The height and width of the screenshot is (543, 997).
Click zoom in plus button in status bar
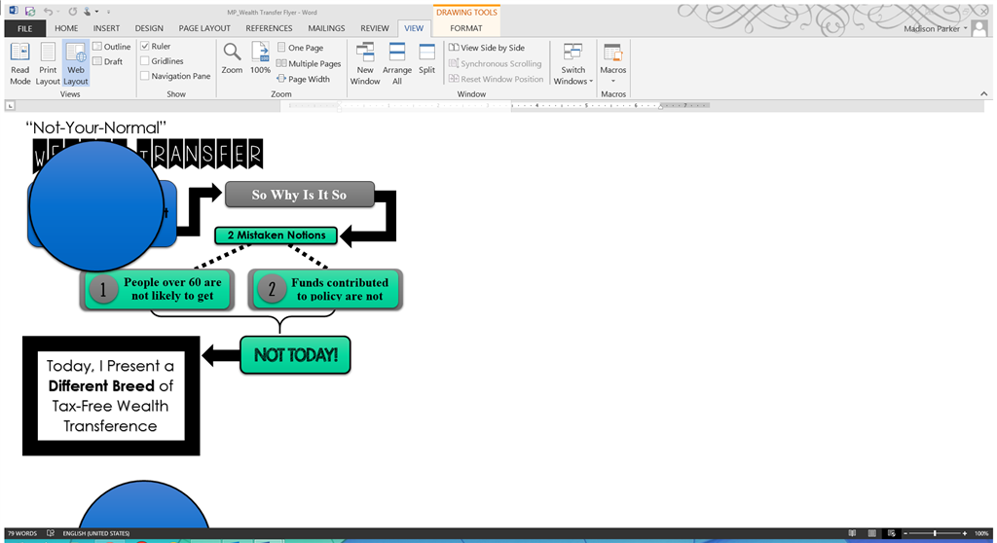tap(965, 533)
